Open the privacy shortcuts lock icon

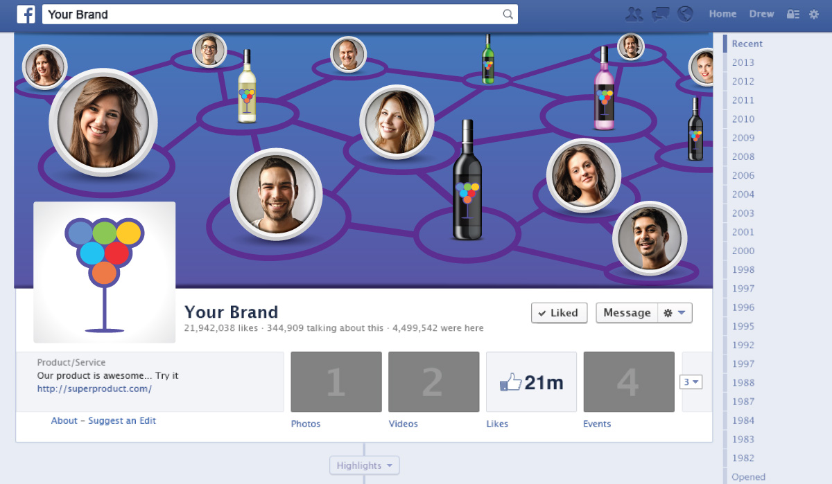[792, 13]
